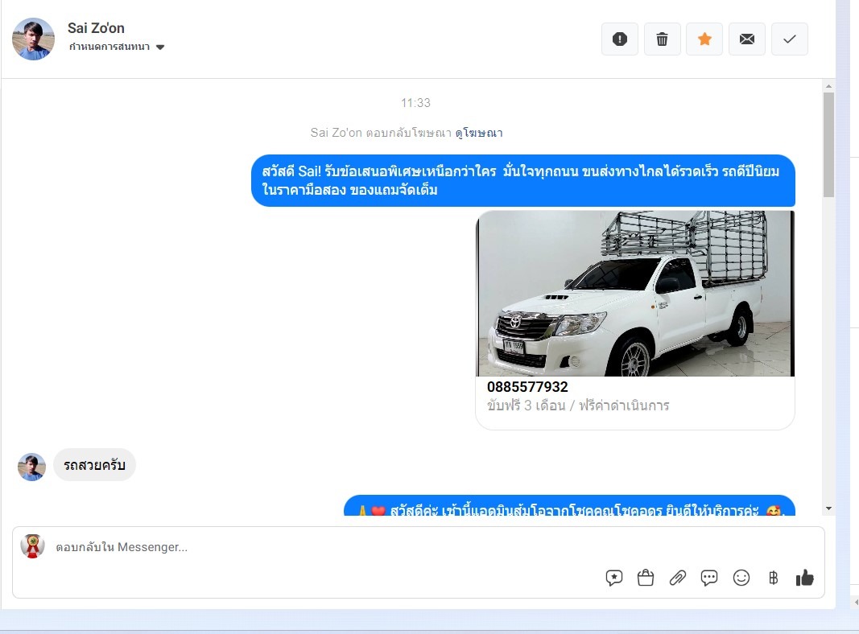Click the ดูโฆษณา link

478,133
